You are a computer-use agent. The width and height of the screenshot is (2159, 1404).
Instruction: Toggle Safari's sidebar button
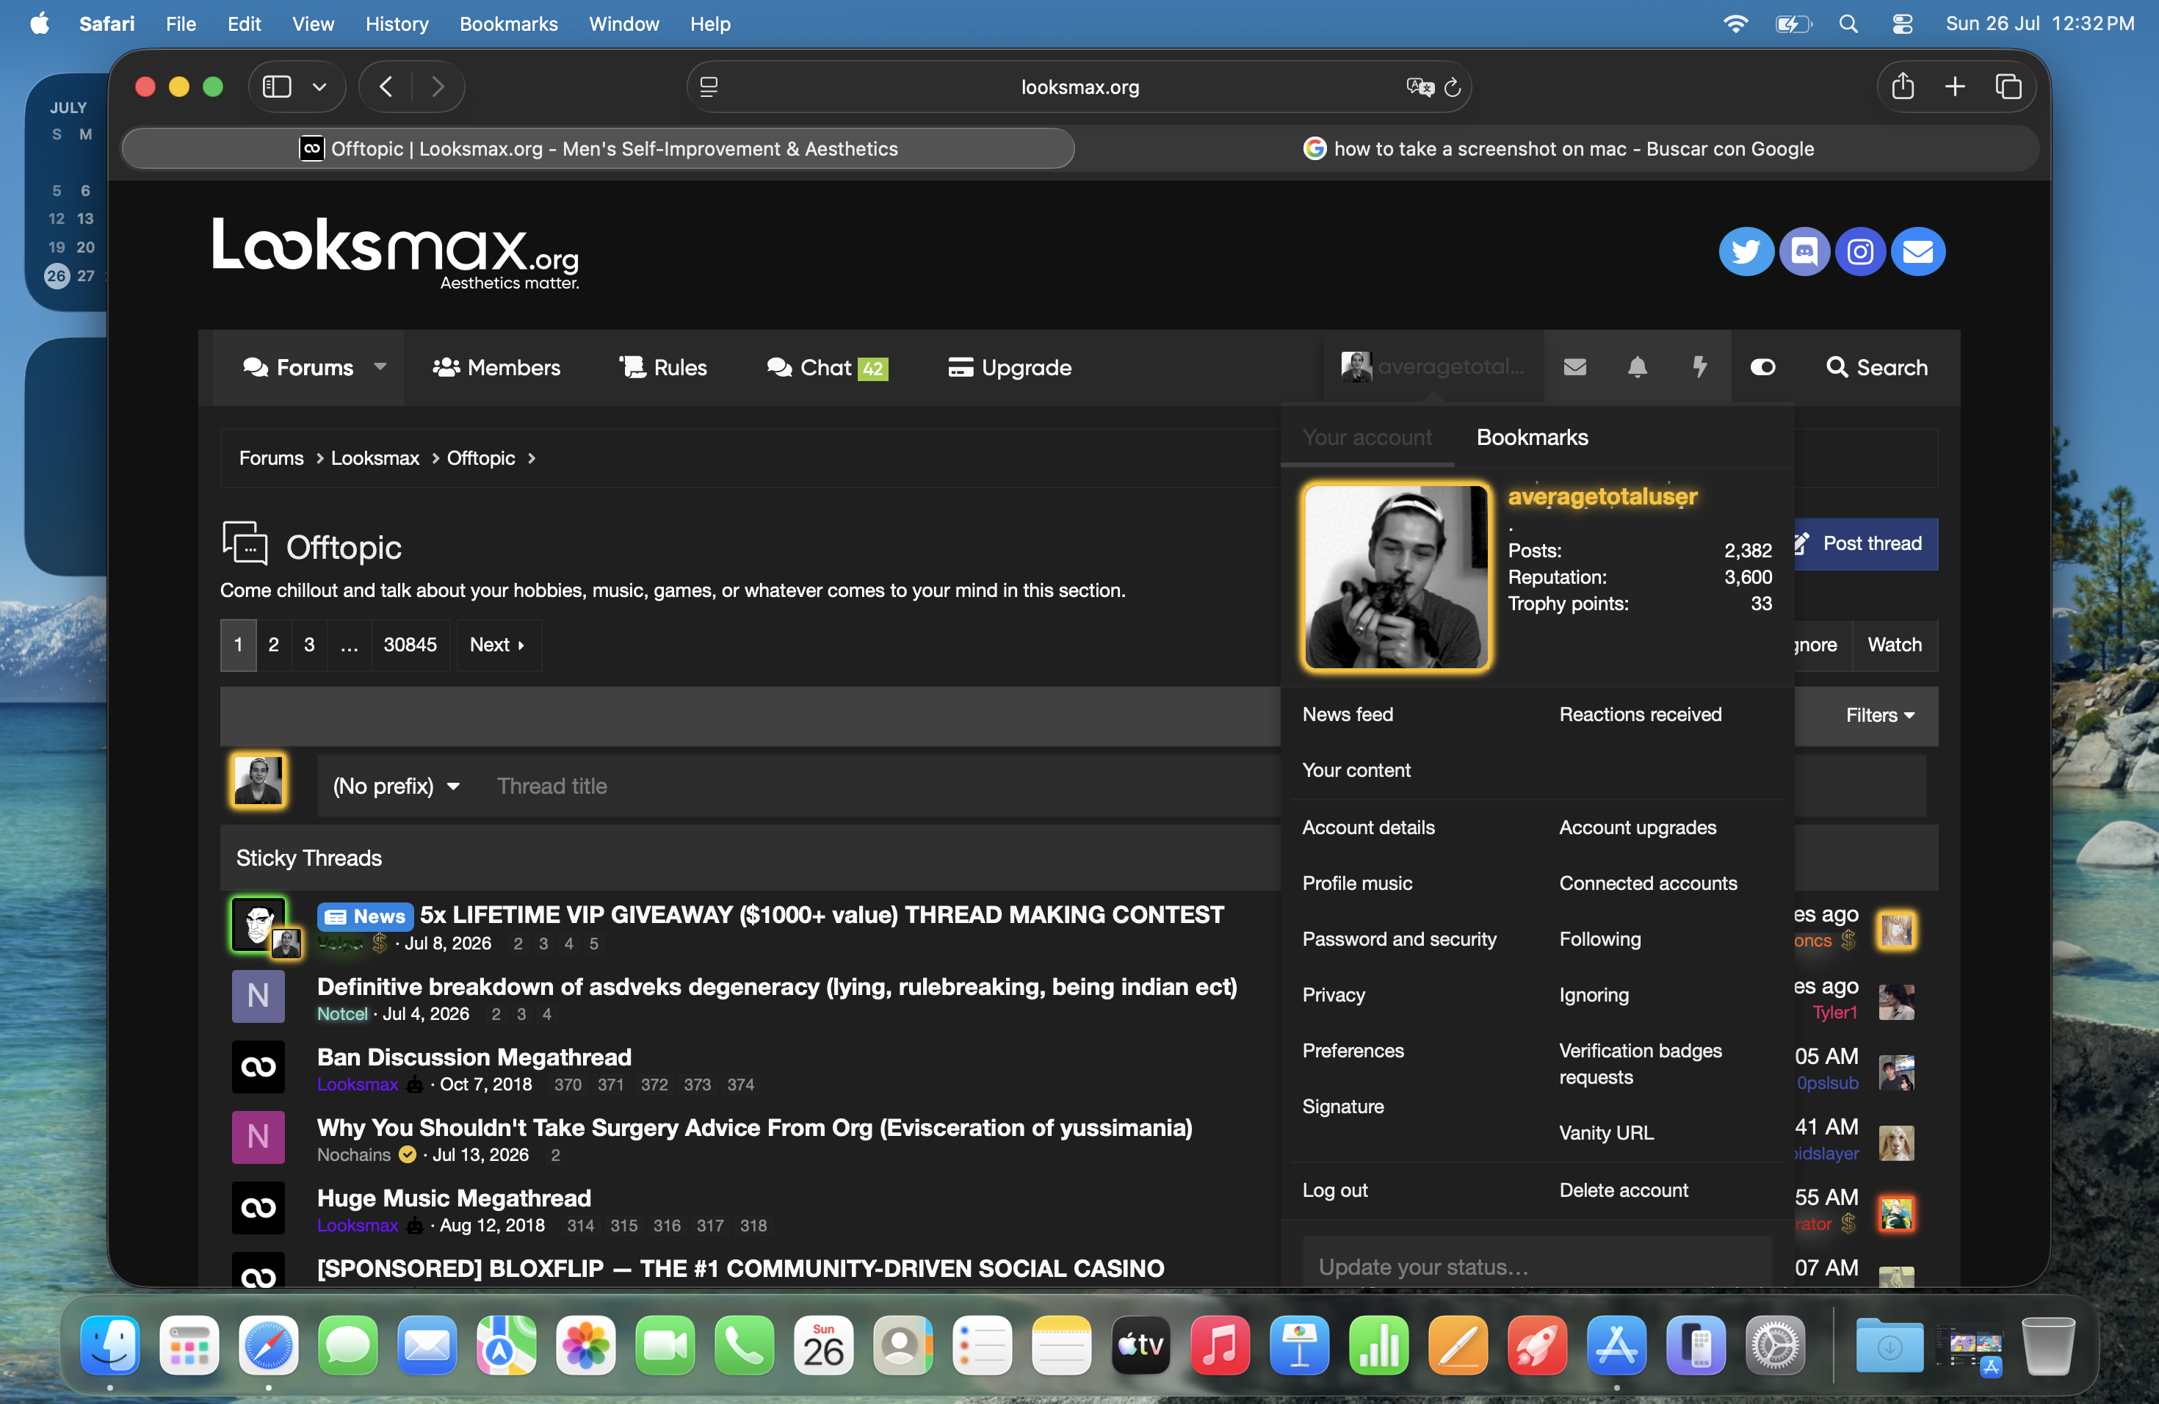[x=277, y=87]
